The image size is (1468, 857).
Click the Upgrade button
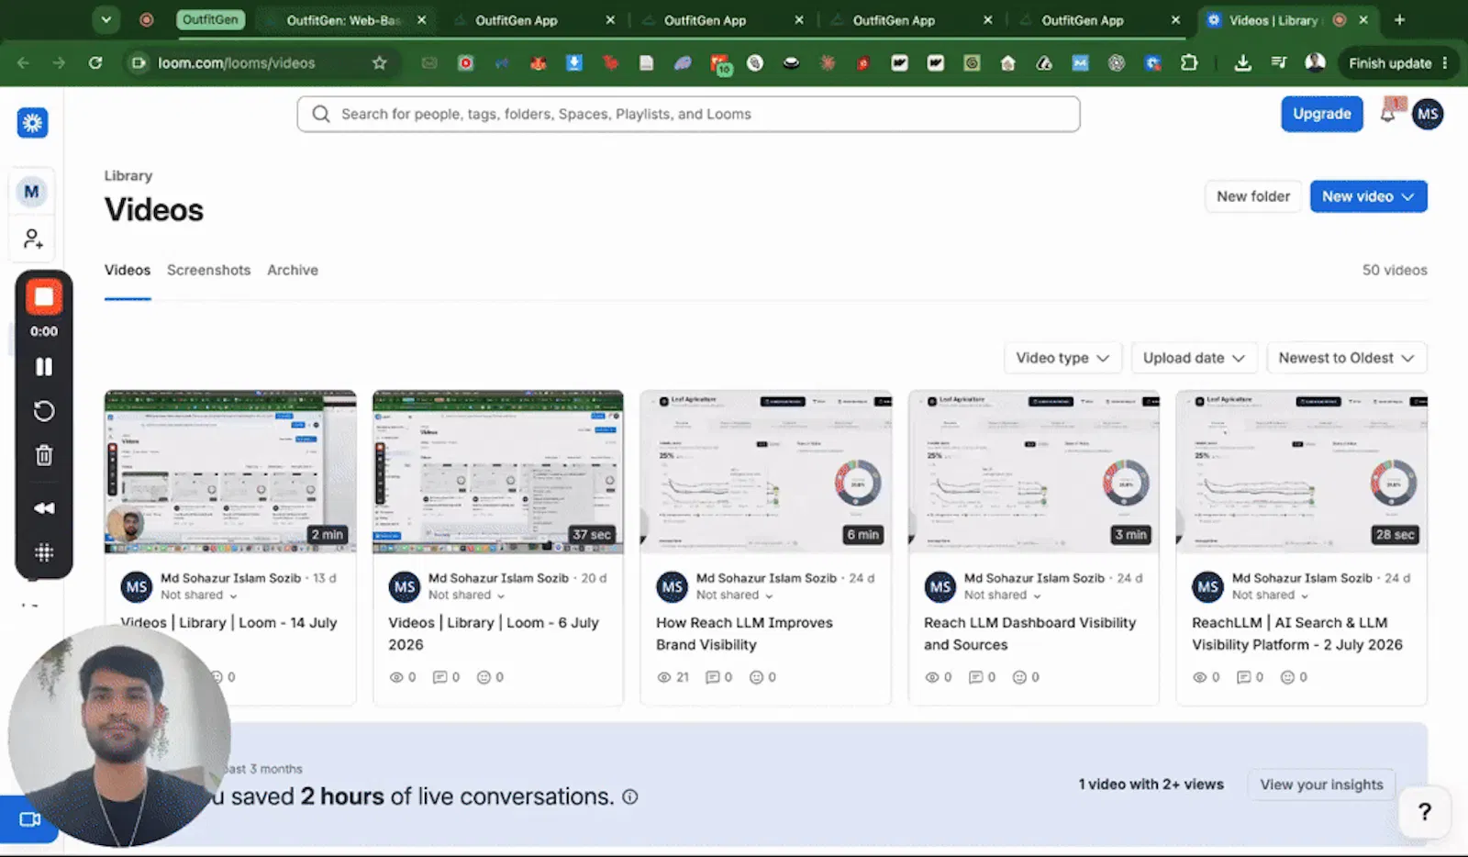[1322, 114]
